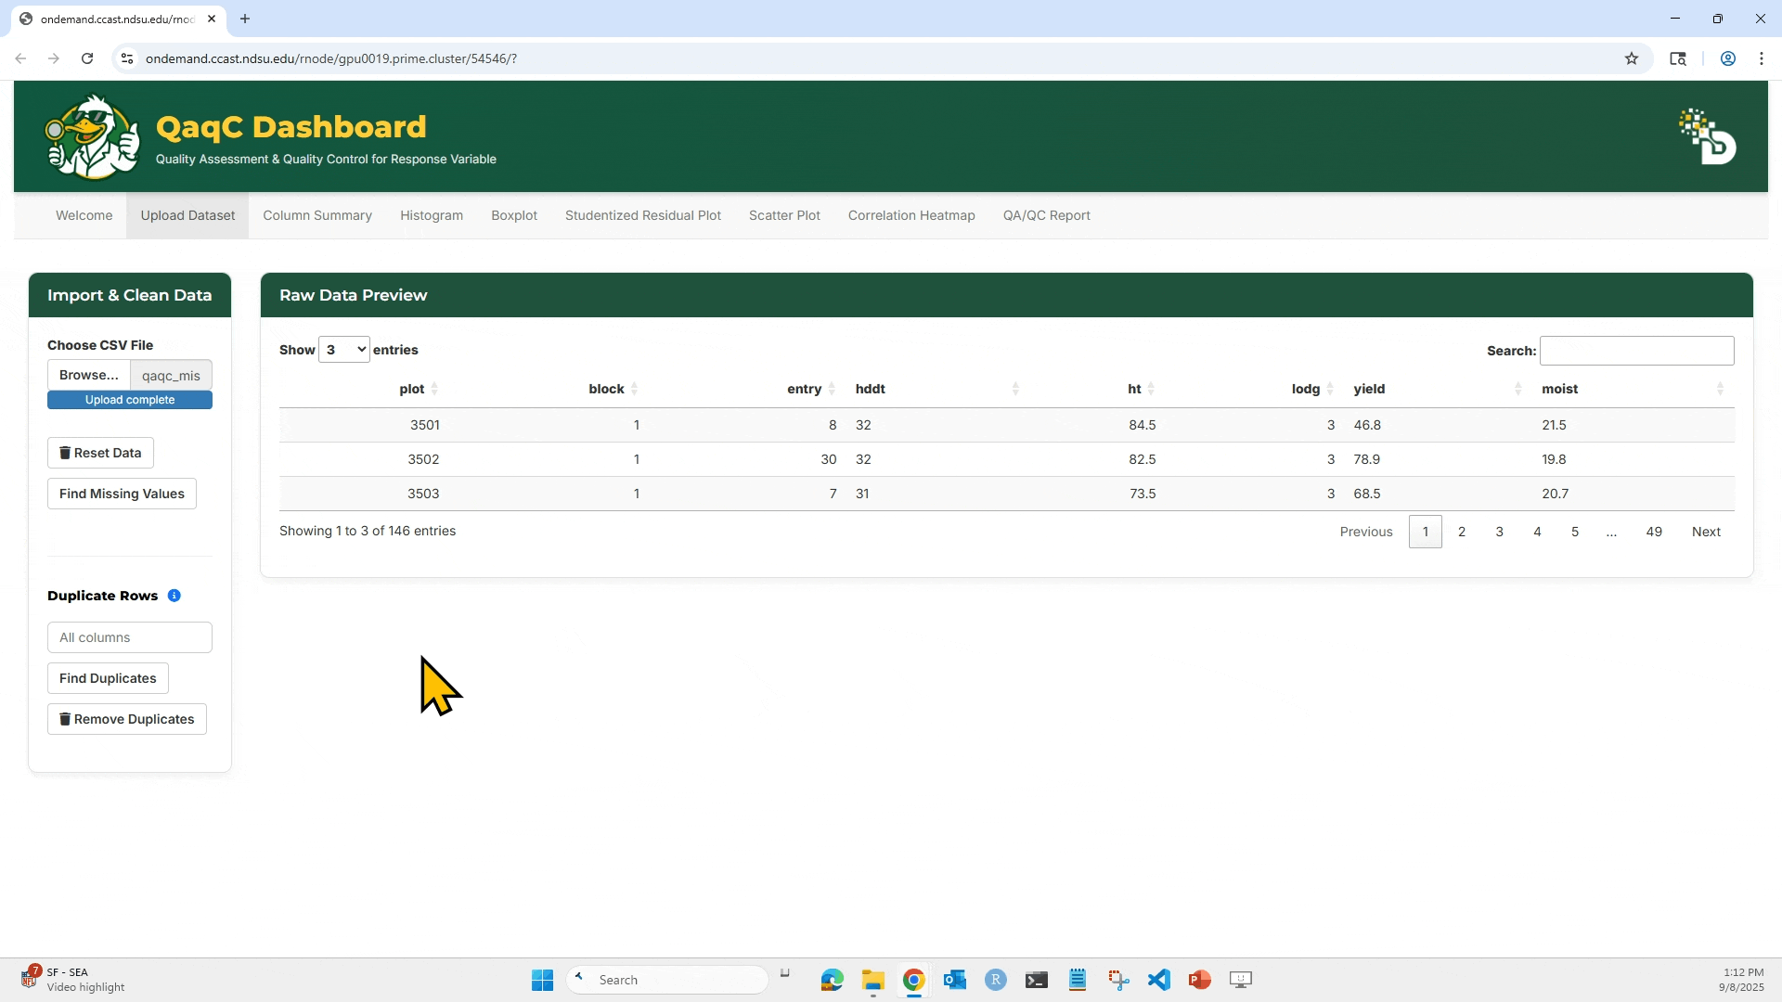Click inside the Search field
This screenshot has height=1002, width=1782.
1636,351
